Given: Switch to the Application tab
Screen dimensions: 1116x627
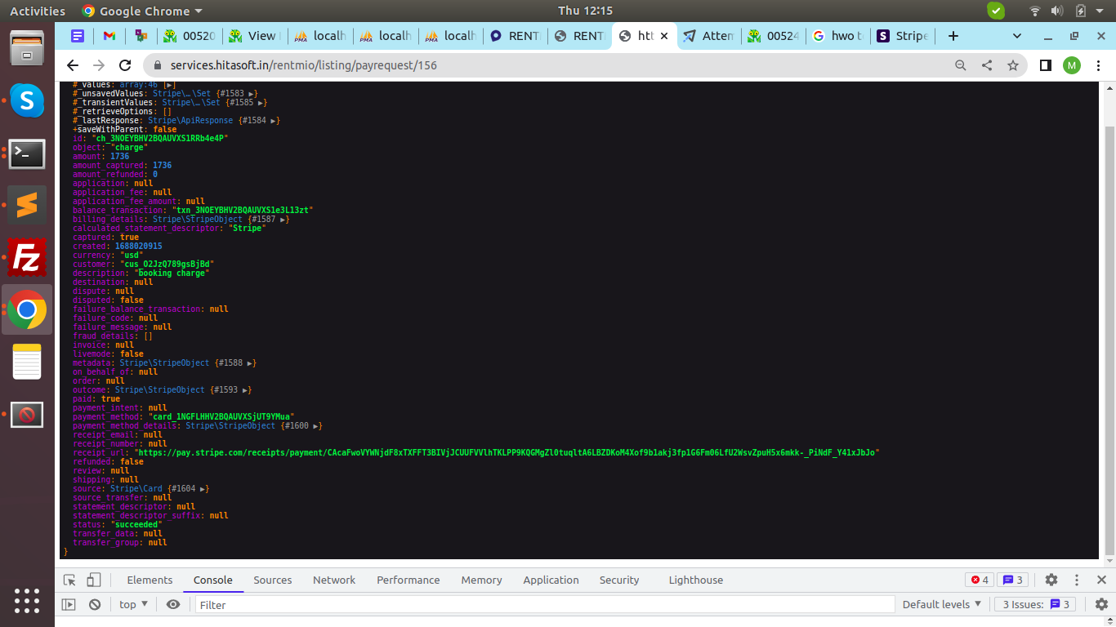Looking at the screenshot, I should click(551, 580).
